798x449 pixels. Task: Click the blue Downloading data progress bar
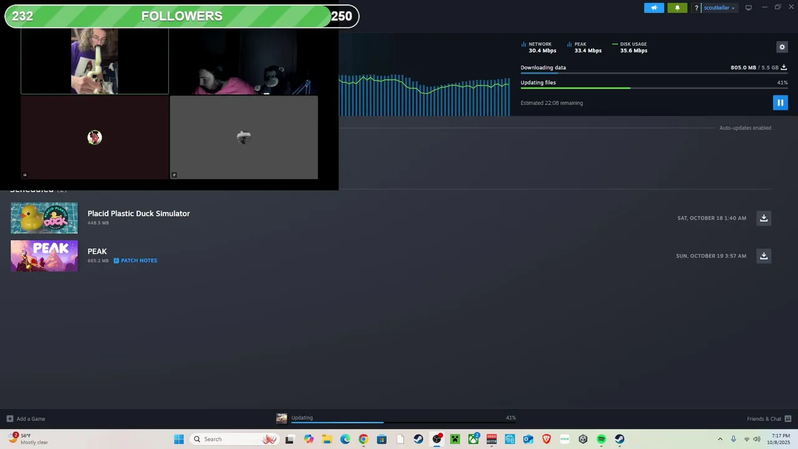pos(654,73)
